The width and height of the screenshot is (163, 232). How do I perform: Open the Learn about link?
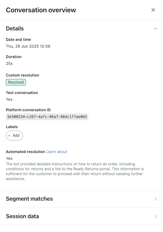(57, 152)
